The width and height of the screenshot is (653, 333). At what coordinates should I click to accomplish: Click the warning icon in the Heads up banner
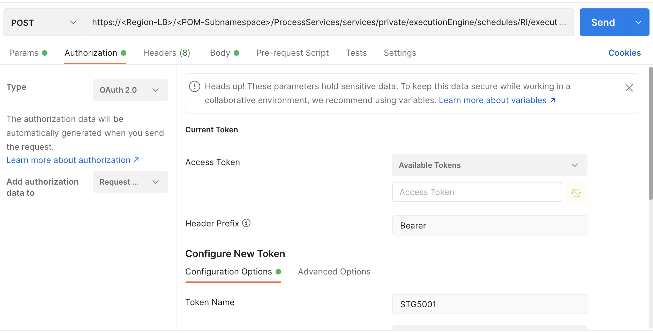(194, 86)
